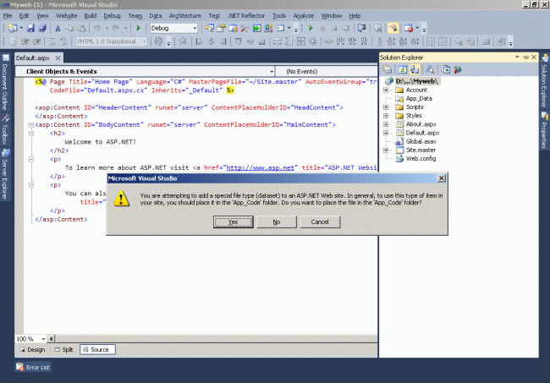This screenshot has width=550, height=383.
Task: Select the D:\...\Myweb\ root node
Action: point(416,81)
